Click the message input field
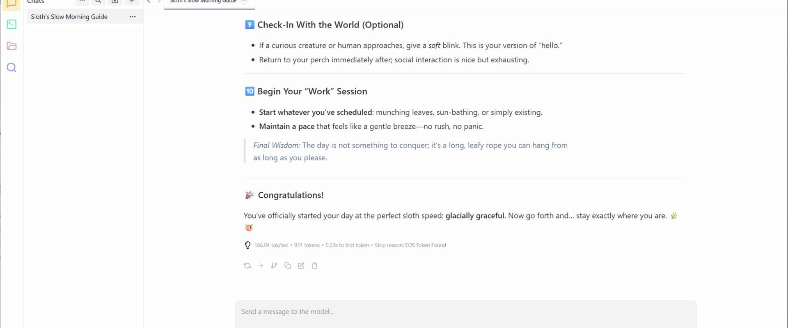The height and width of the screenshot is (328, 788). pos(465,312)
